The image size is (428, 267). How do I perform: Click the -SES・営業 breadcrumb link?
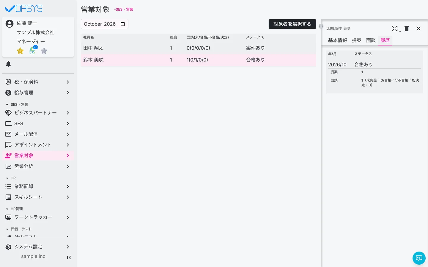[x=124, y=9]
